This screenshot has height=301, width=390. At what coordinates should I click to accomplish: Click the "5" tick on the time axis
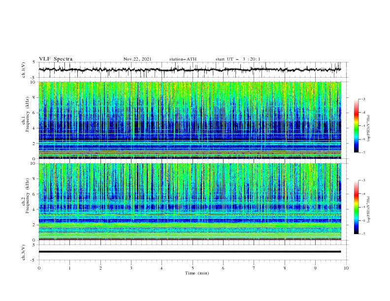click(x=193, y=268)
